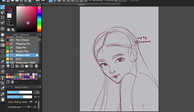
Task: Select the Shape brush rectangle tool
Action: pos(3,17)
